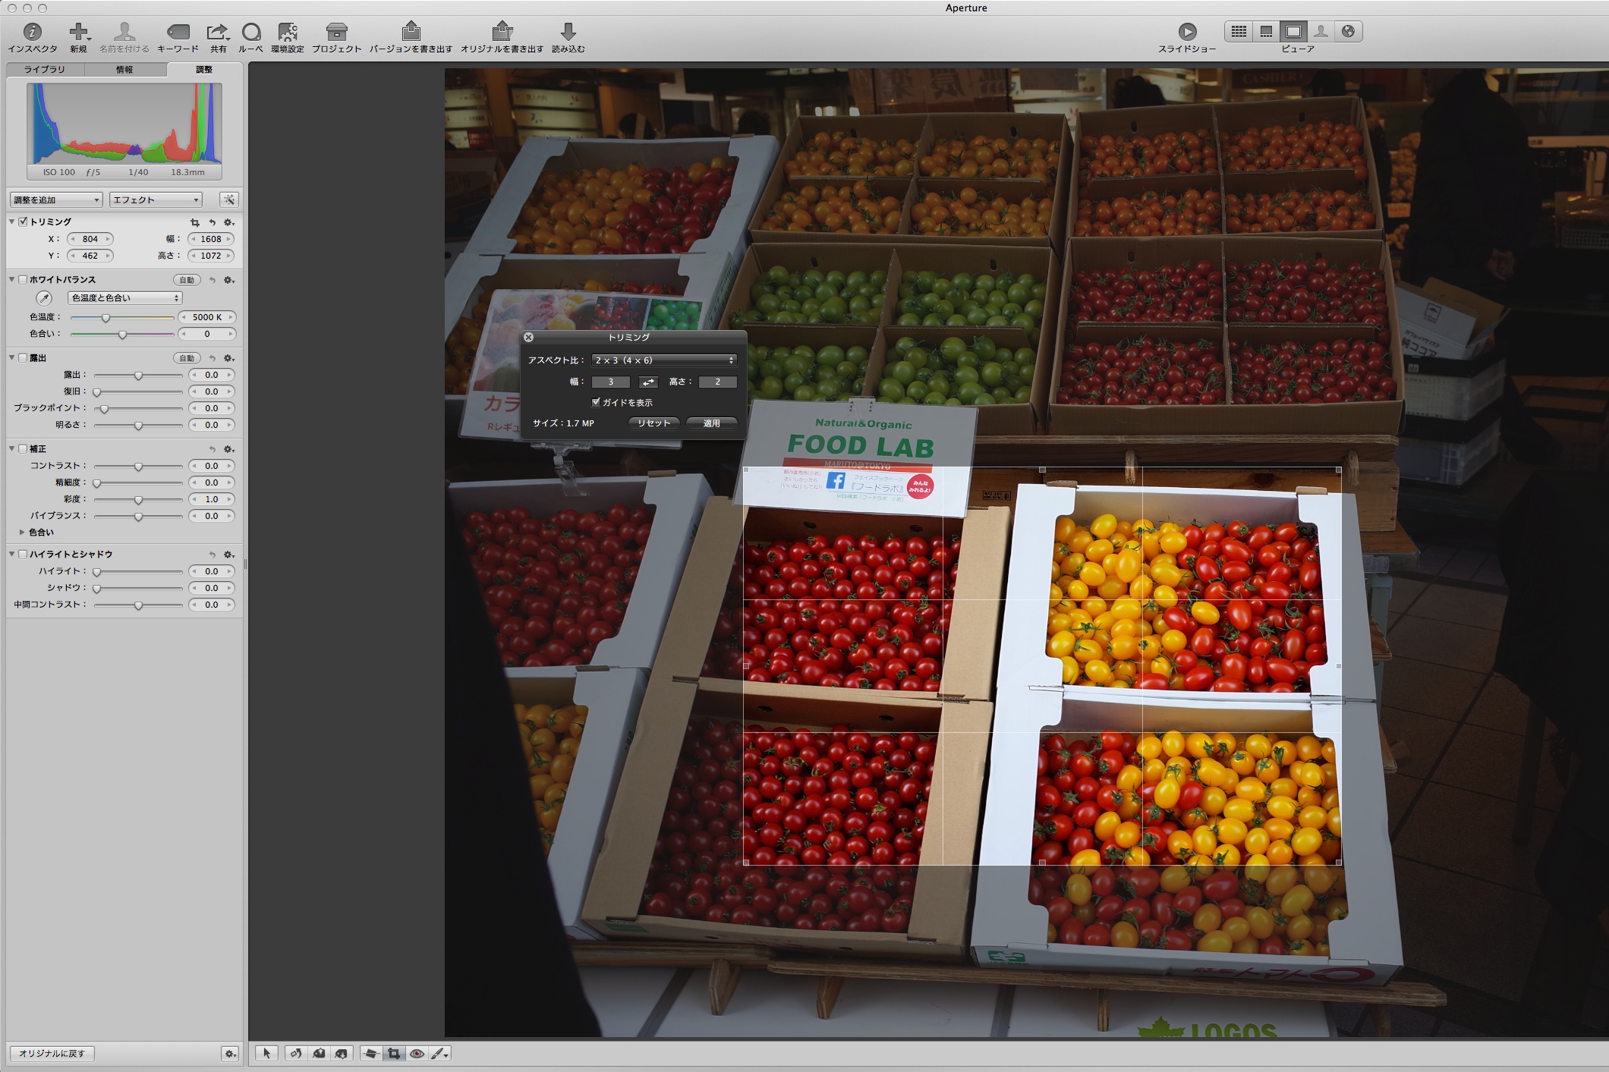The image size is (1609, 1072).
Task: Switch to the split Browser and Viewer layout
Action: 1266,31
